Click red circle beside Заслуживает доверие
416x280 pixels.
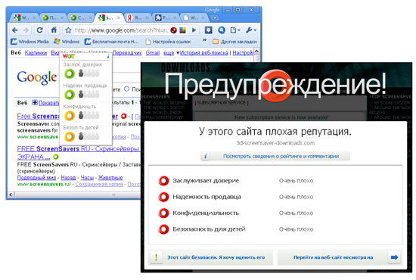(x=163, y=181)
